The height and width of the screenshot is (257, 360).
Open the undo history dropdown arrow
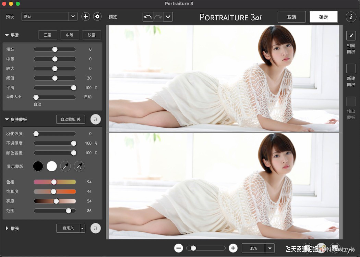point(168,17)
